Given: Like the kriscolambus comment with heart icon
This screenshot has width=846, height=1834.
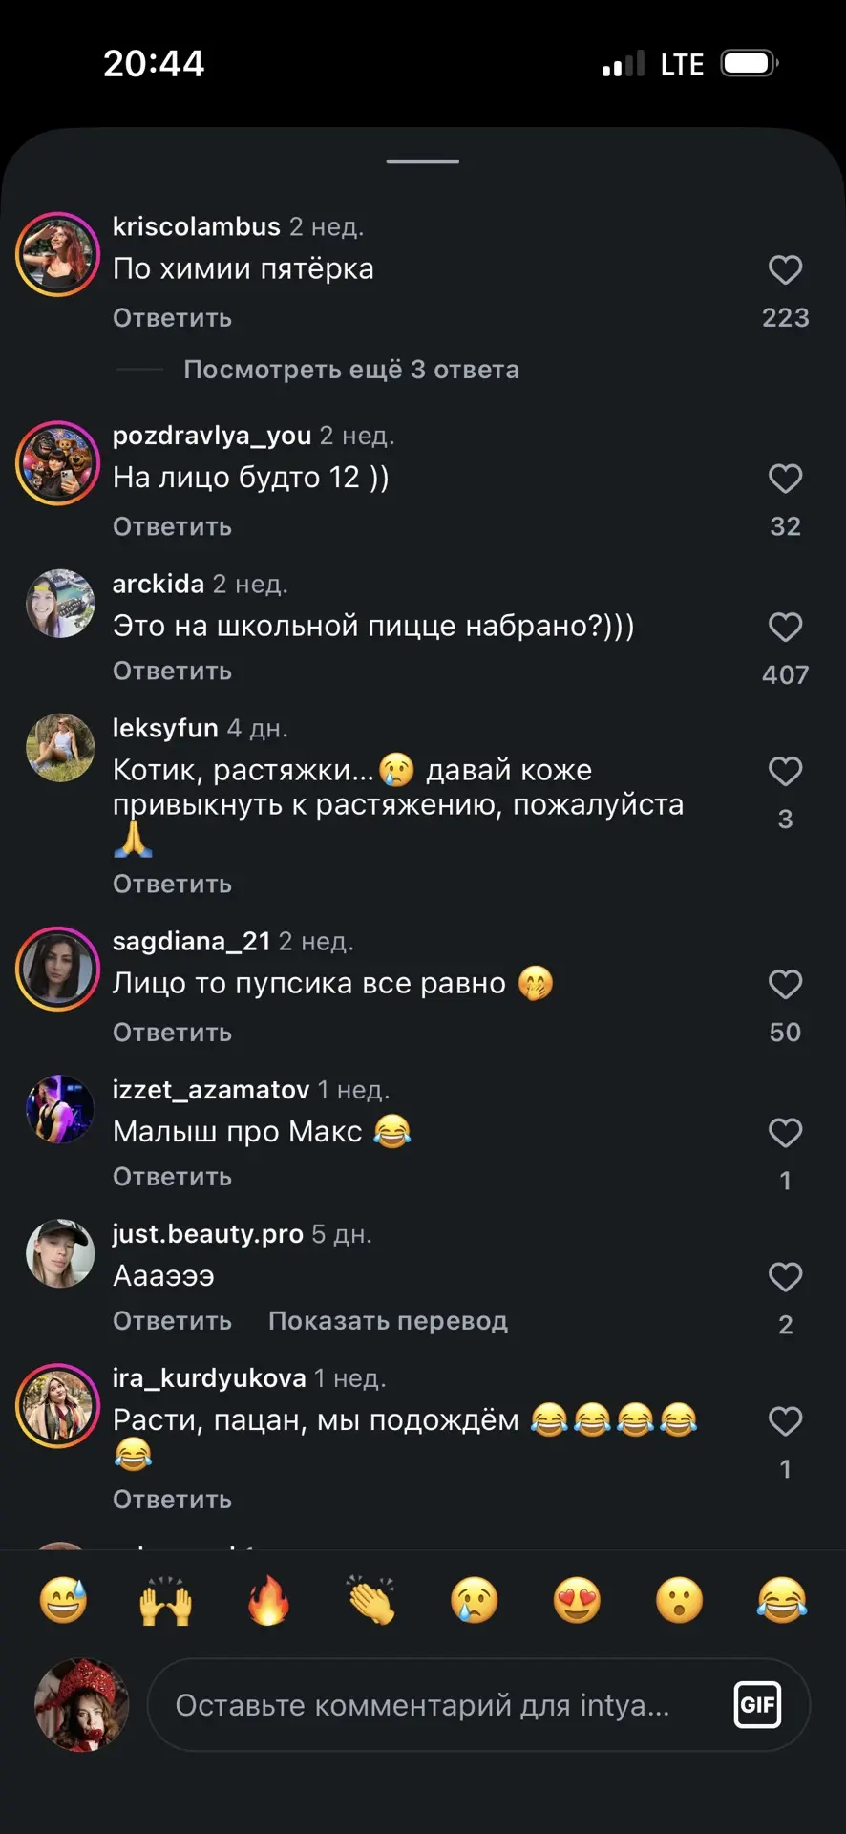Looking at the screenshot, I should click(x=785, y=269).
